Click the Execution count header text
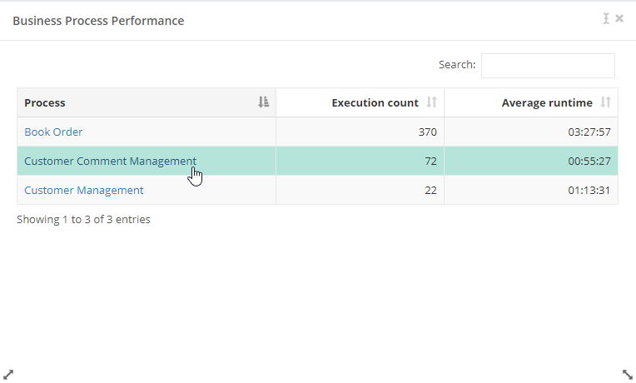636x383 pixels. (x=375, y=102)
